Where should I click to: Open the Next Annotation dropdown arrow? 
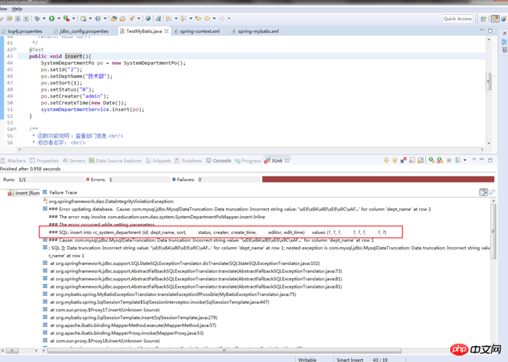(x=176, y=18)
